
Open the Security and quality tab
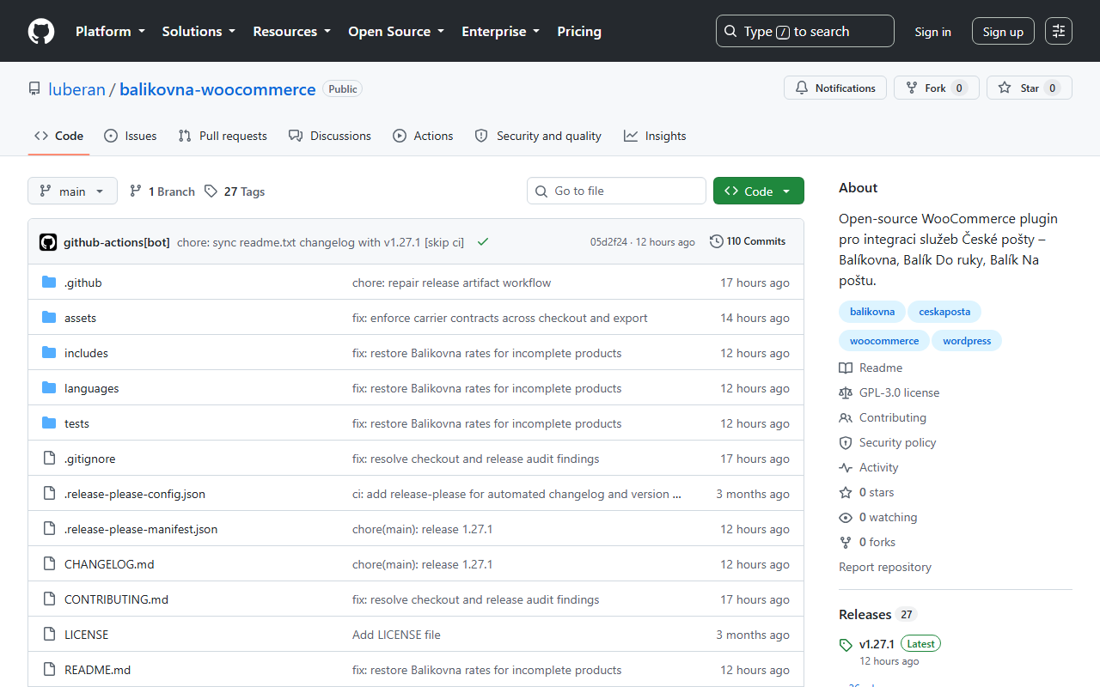click(x=538, y=136)
